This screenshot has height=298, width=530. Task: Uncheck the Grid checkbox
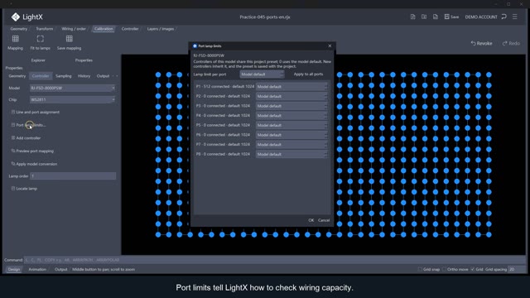473,269
